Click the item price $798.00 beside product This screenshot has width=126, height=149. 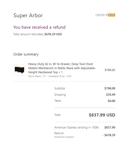110,70
